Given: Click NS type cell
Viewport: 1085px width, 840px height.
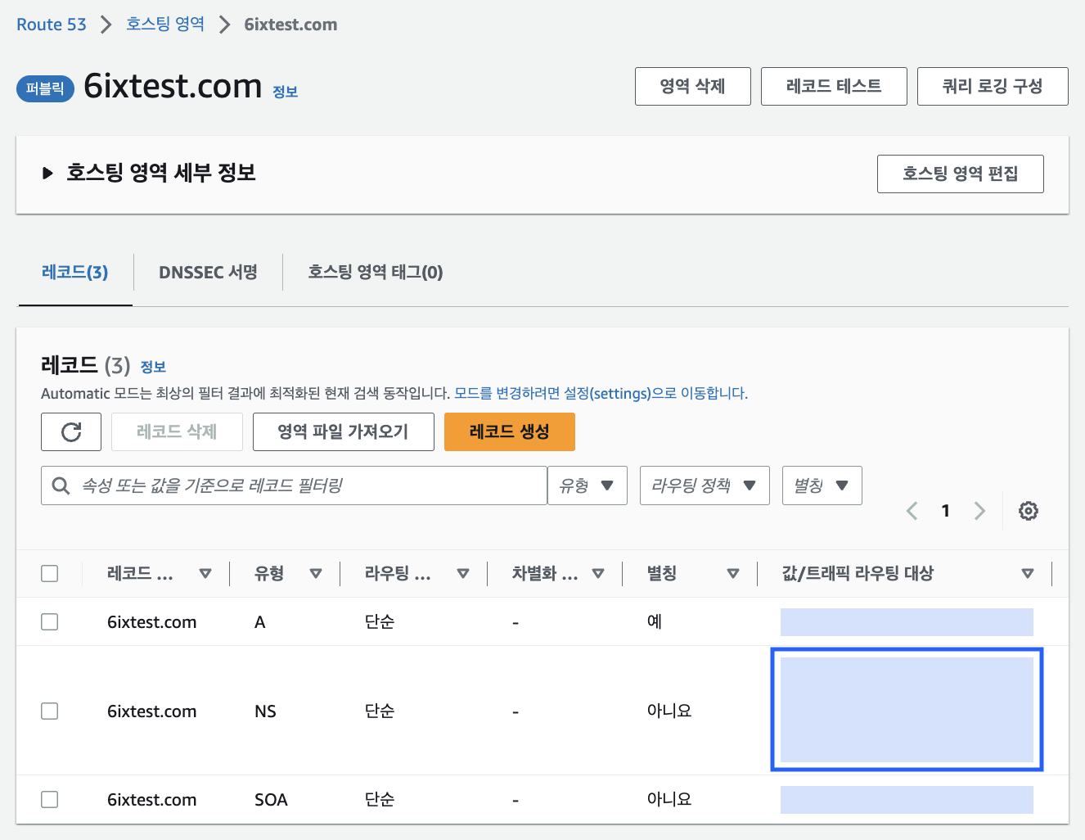Looking at the screenshot, I should (x=265, y=711).
